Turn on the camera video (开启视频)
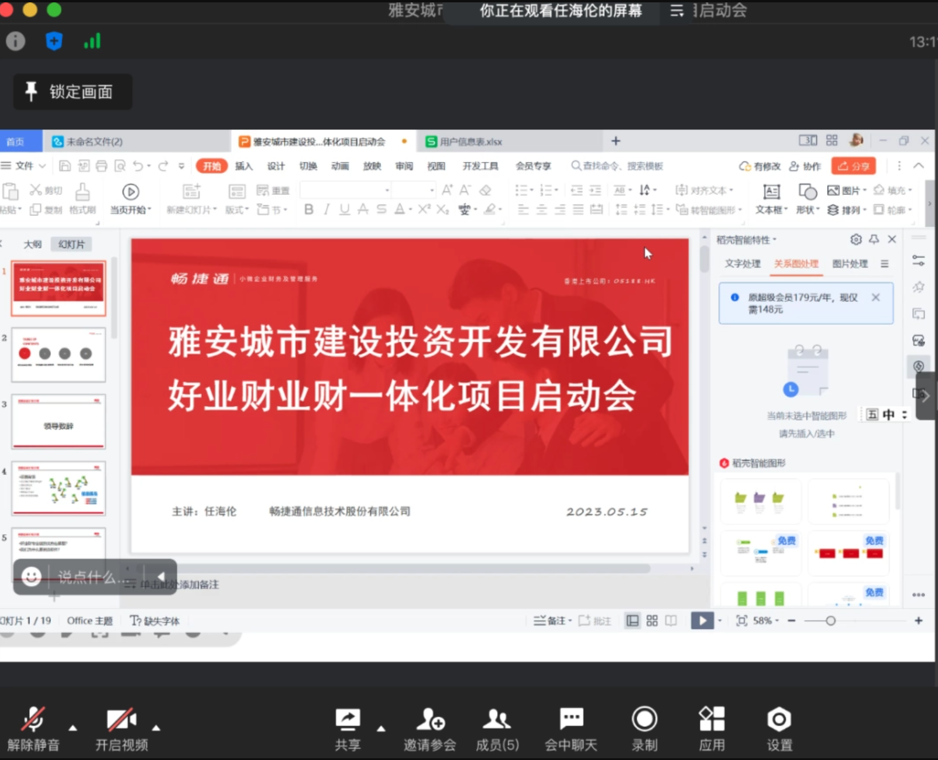 pyautogui.click(x=121, y=719)
